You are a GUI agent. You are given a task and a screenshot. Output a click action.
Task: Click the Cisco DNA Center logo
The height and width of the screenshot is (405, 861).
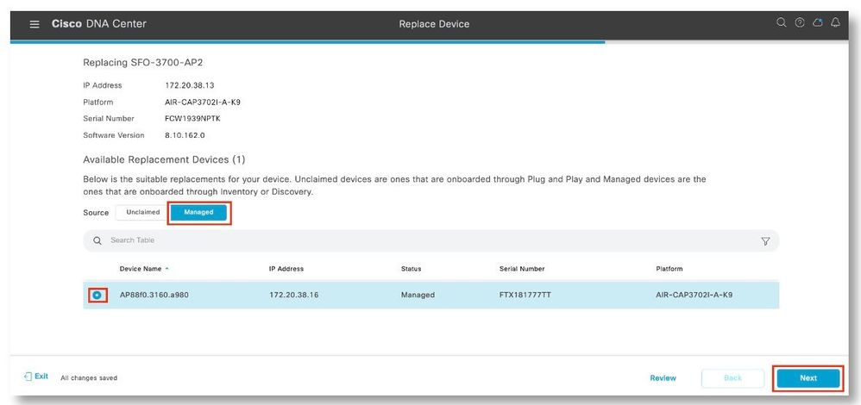click(99, 23)
